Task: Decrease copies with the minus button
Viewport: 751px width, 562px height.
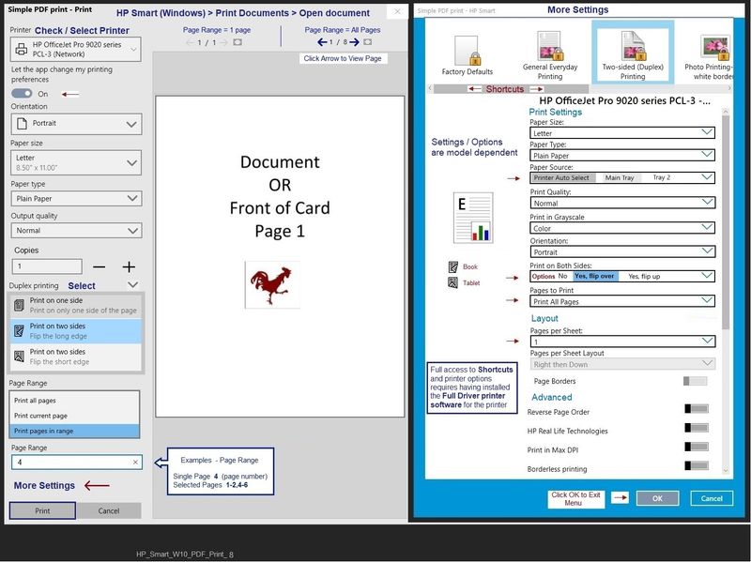Action: coord(100,267)
